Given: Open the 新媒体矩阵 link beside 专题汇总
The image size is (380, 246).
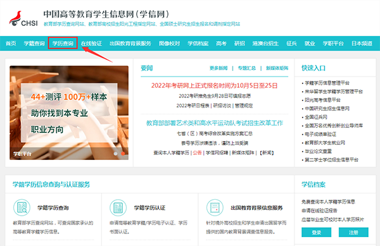Looking at the screenshot, I should pyautogui.click(x=277, y=68).
